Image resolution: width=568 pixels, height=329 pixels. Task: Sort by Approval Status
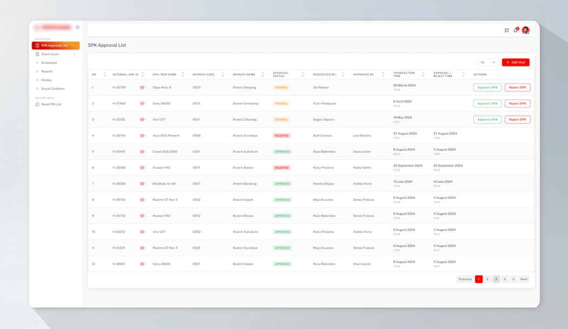[303, 75]
